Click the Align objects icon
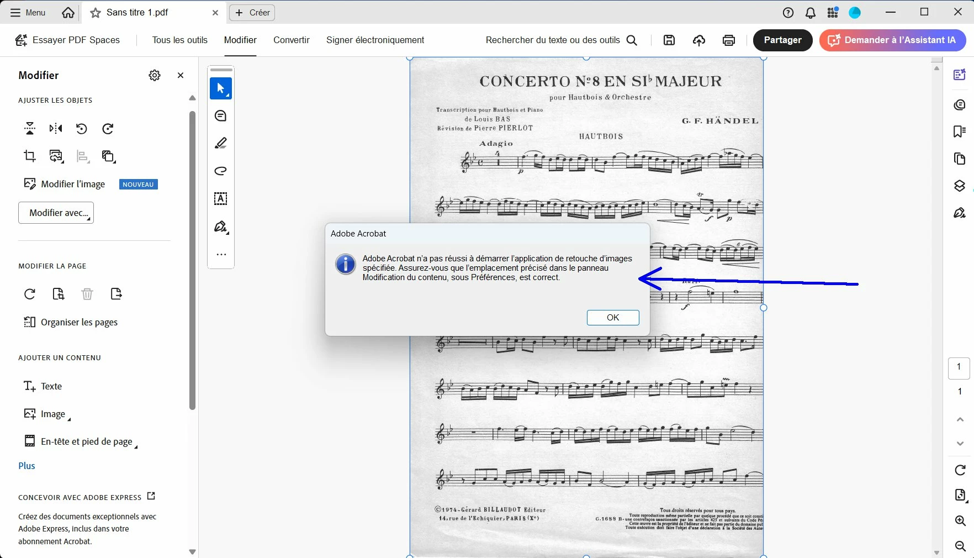This screenshot has height=558, width=974. pyautogui.click(x=83, y=156)
